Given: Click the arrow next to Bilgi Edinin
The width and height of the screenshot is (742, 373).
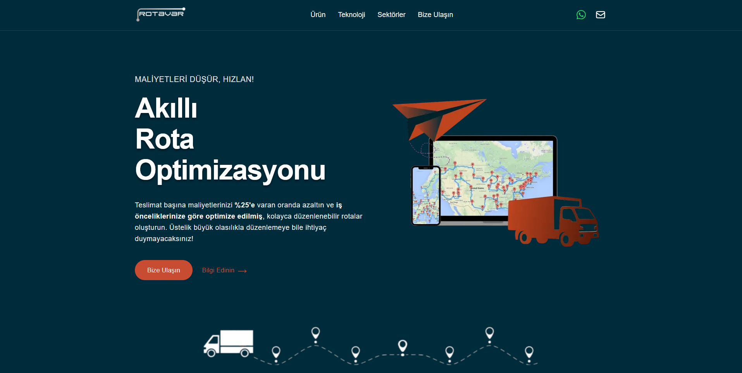Looking at the screenshot, I should pyautogui.click(x=243, y=271).
